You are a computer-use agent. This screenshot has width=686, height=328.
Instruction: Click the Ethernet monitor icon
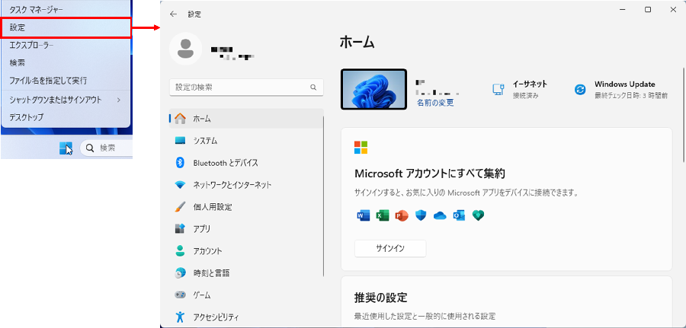click(x=498, y=89)
